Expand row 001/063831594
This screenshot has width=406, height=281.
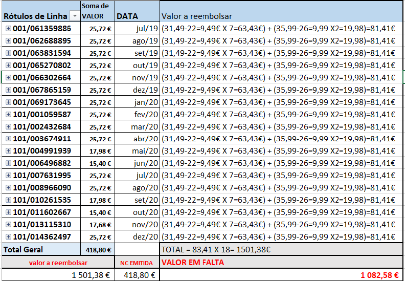[8, 53]
